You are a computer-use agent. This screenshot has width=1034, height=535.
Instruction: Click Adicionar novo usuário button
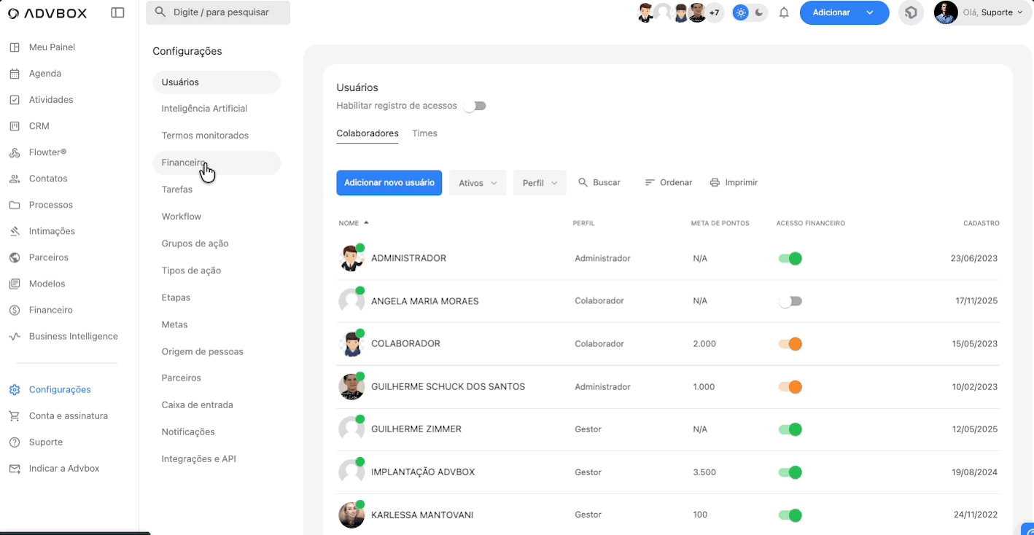point(389,183)
